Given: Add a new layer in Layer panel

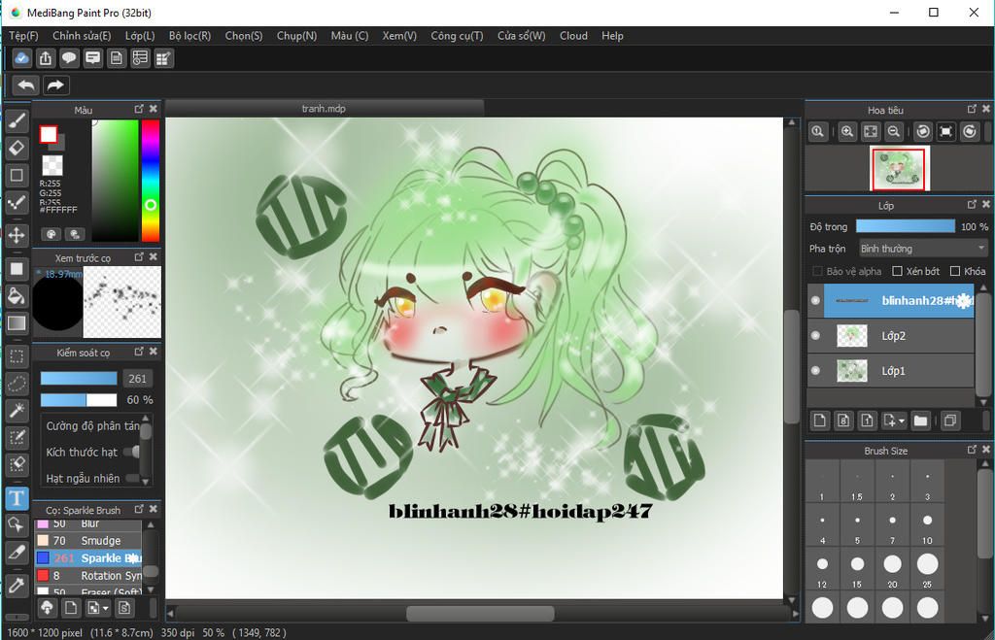Looking at the screenshot, I should (x=820, y=421).
